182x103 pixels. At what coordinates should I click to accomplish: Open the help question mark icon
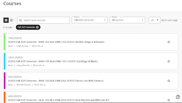point(178,97)
